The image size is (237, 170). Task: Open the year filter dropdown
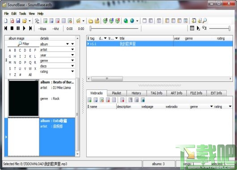(72, 55)
